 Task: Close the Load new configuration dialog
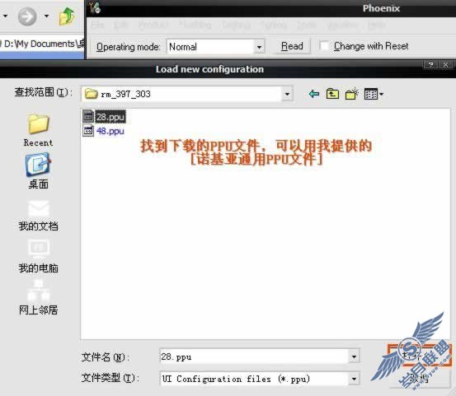tap(445, 64)
